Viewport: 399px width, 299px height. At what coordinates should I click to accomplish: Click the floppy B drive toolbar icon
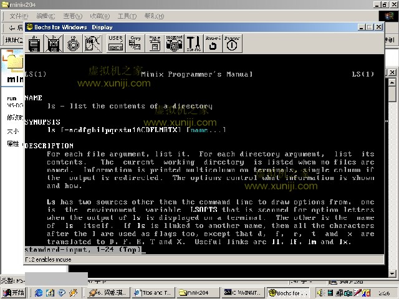click(54, 44)
